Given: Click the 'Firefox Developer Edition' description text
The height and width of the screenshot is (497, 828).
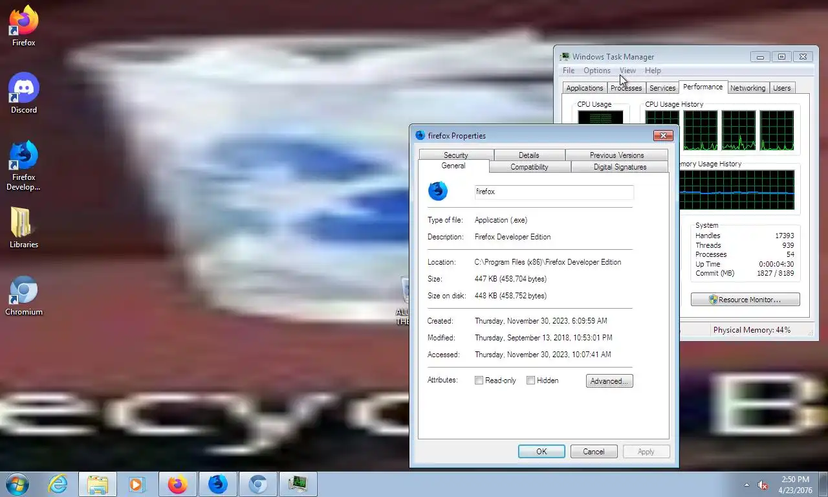Looking at the screenshot, I should (x=513, y=237).
